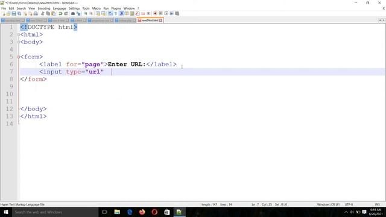
Task: Collapse the form tag fold on line 5
Action: [19, 57]
